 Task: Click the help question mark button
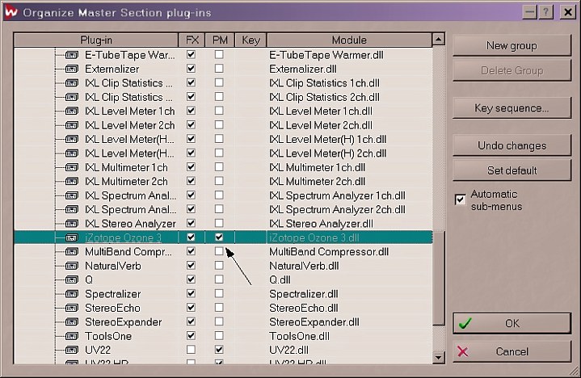[x=545, y=12]
